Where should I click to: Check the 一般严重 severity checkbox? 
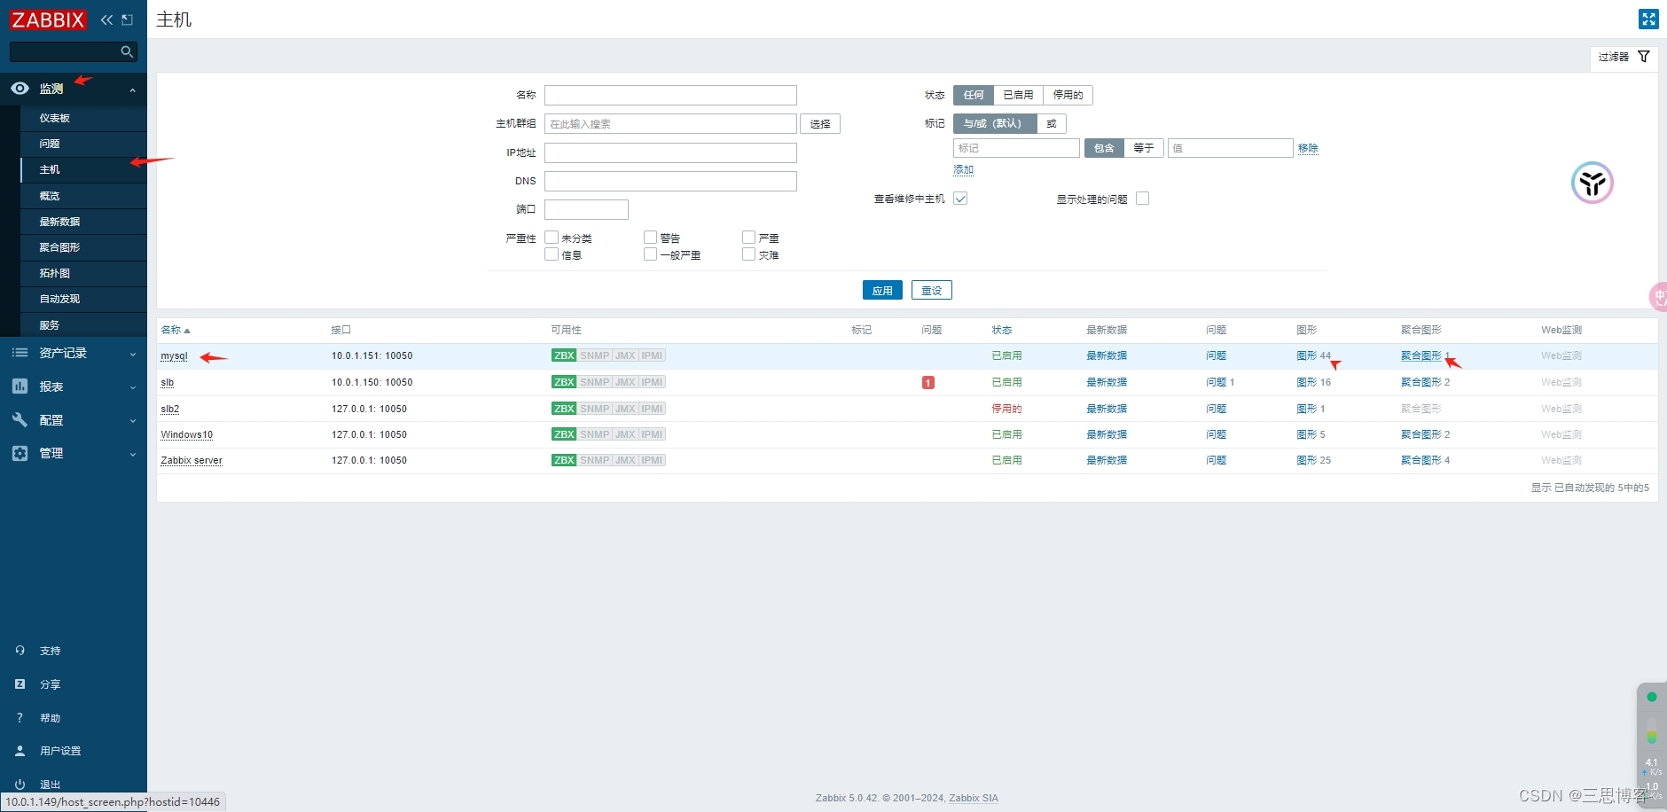(x=650, y=254)
